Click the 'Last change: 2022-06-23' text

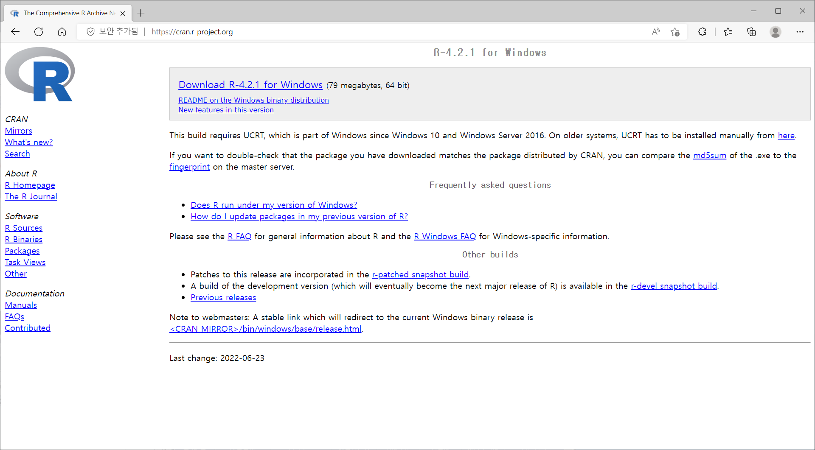pos(217,358)
